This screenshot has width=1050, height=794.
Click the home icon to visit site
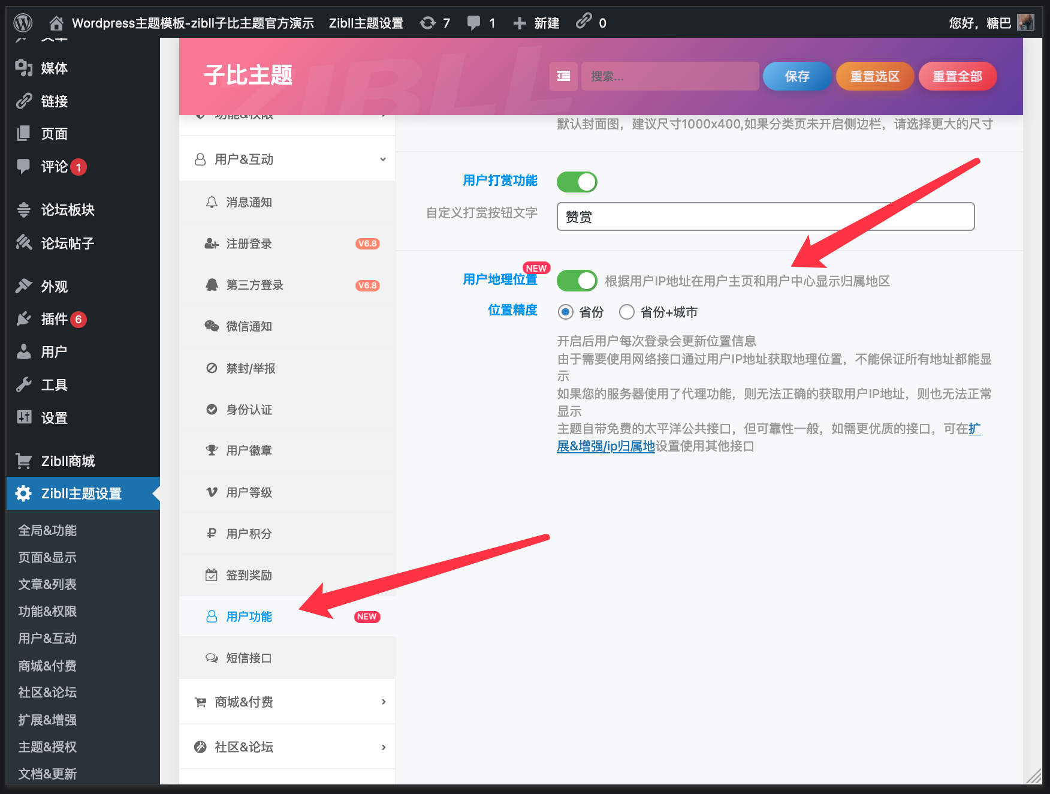[x=57, y=22]
